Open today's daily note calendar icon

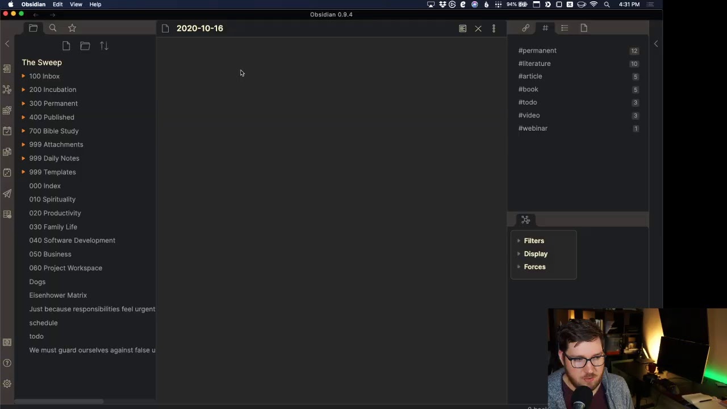point(7,131)
